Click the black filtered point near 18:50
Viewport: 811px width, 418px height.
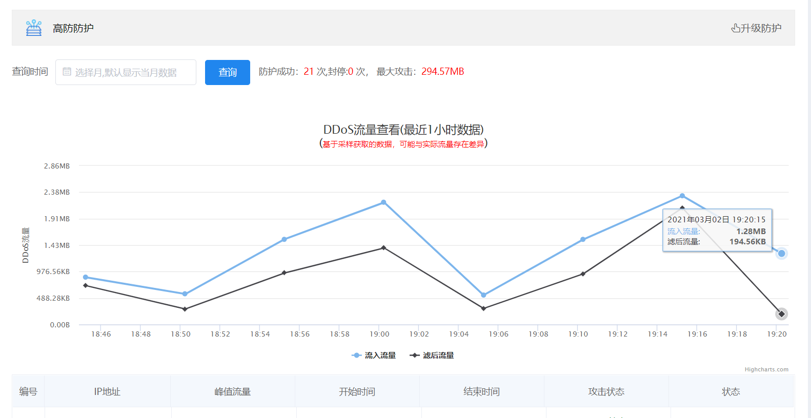coord(185,309)
